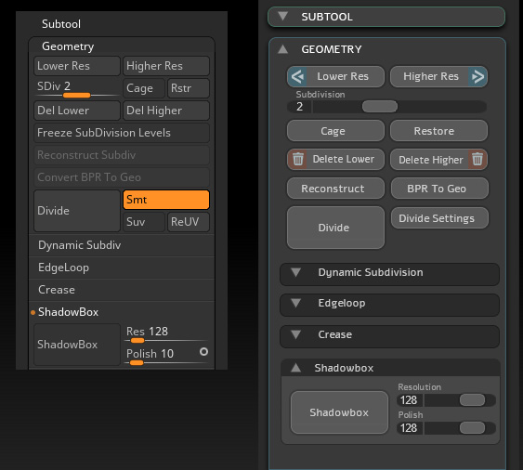
Task: Toggle the orange Smt smoothing button
Action: pyautogui.click(x=166, y=200)
